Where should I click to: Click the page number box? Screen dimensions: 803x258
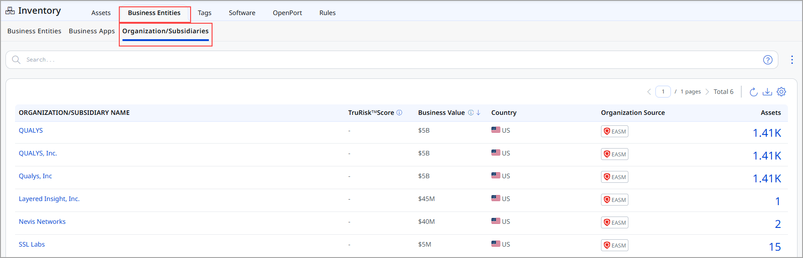point(663,92)
